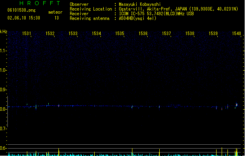Click the 1533 time marker
The image size is (245, 156).
pos(73,34)
